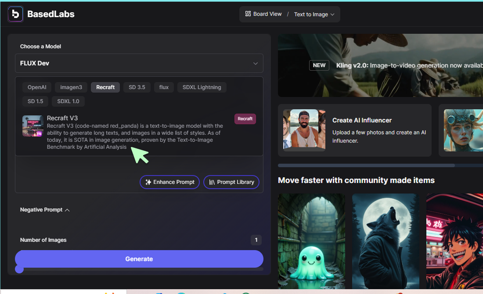Select the imagen3 model filter tab
This screenshot has width=483, height=294.
(x=71, y=87)
